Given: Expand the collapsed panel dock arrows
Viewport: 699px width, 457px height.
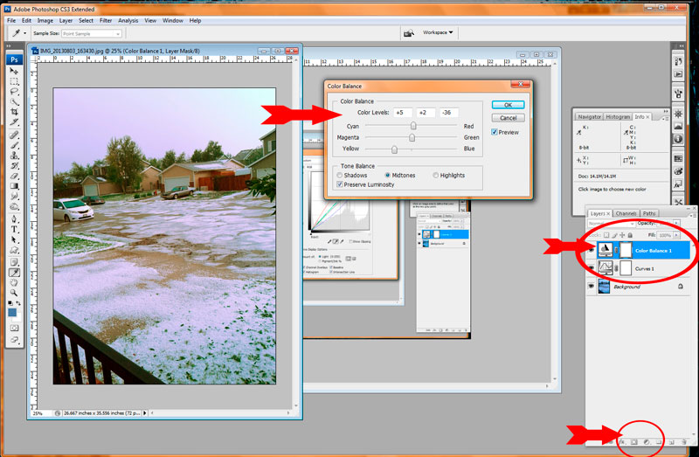Looking at the screenshot, I should 681,46.
